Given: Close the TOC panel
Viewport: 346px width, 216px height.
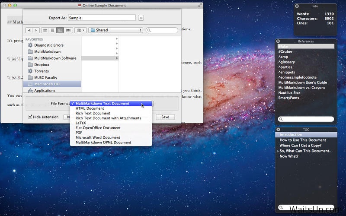Looking at the screenshot, I should tap(278, 130).
